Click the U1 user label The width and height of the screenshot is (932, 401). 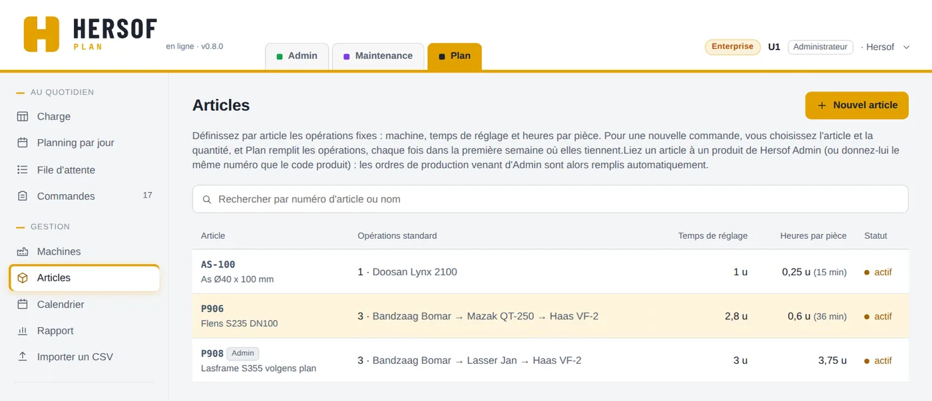click(x=774, y=47)
